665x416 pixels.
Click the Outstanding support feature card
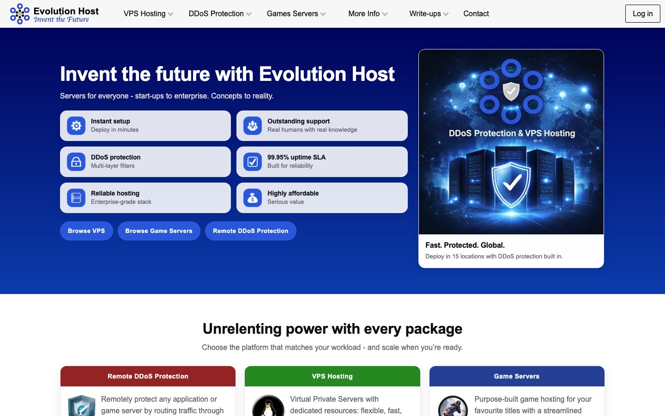point(322,126)
